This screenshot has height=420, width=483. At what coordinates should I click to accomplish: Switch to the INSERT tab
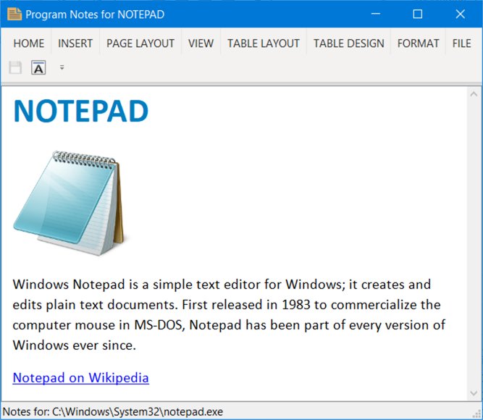pyautogui.click(x=75, y=43)
